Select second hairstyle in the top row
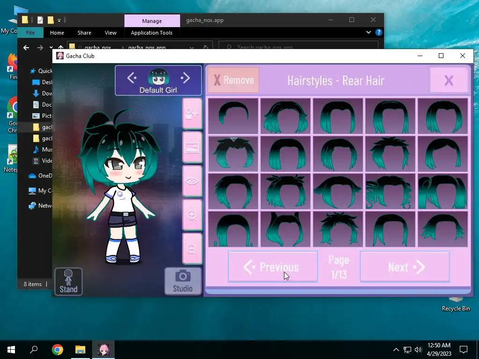This screenshot has height=359, width=479. click(x=285, y=116)
